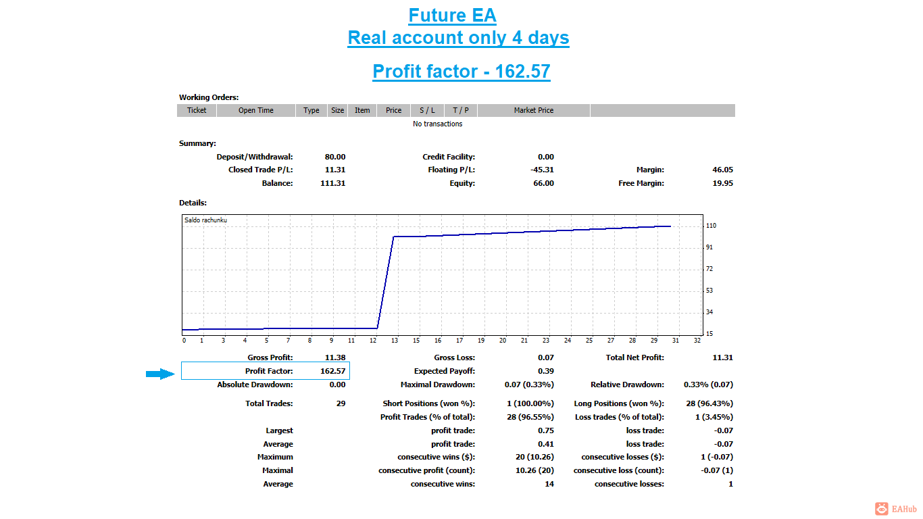Image resolution: width=923 pixels, height=519 pixels.
Task: Click the "Market Price" column header
Action: click(534, 110)
